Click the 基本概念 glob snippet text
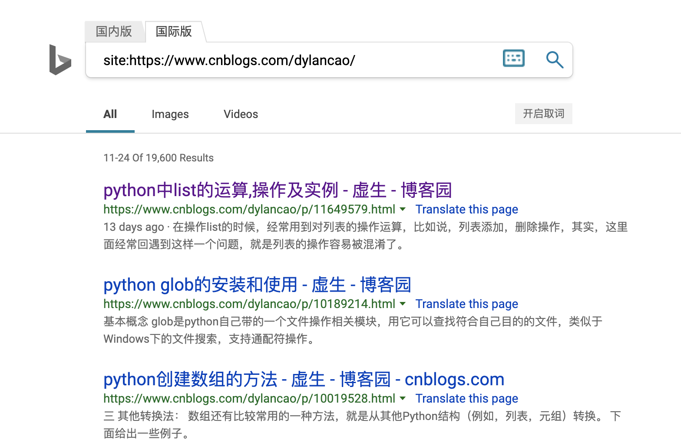This screenshot has height=446, width=681. click(353, 330)
